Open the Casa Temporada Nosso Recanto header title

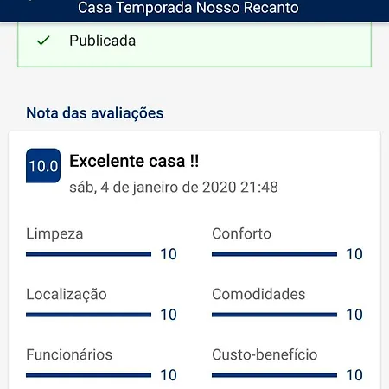(188, 8)
